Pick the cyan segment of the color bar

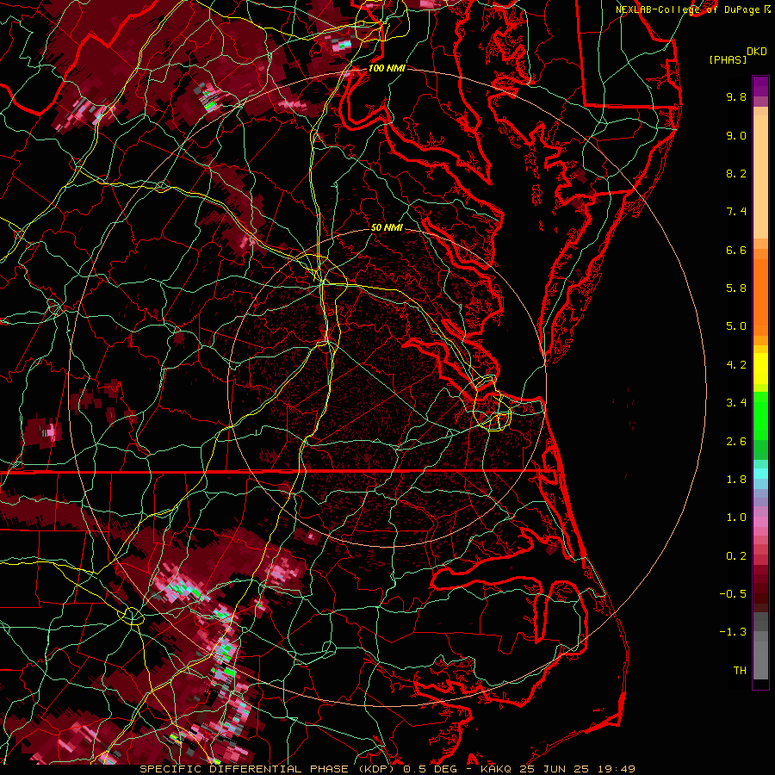click(760, 474)
